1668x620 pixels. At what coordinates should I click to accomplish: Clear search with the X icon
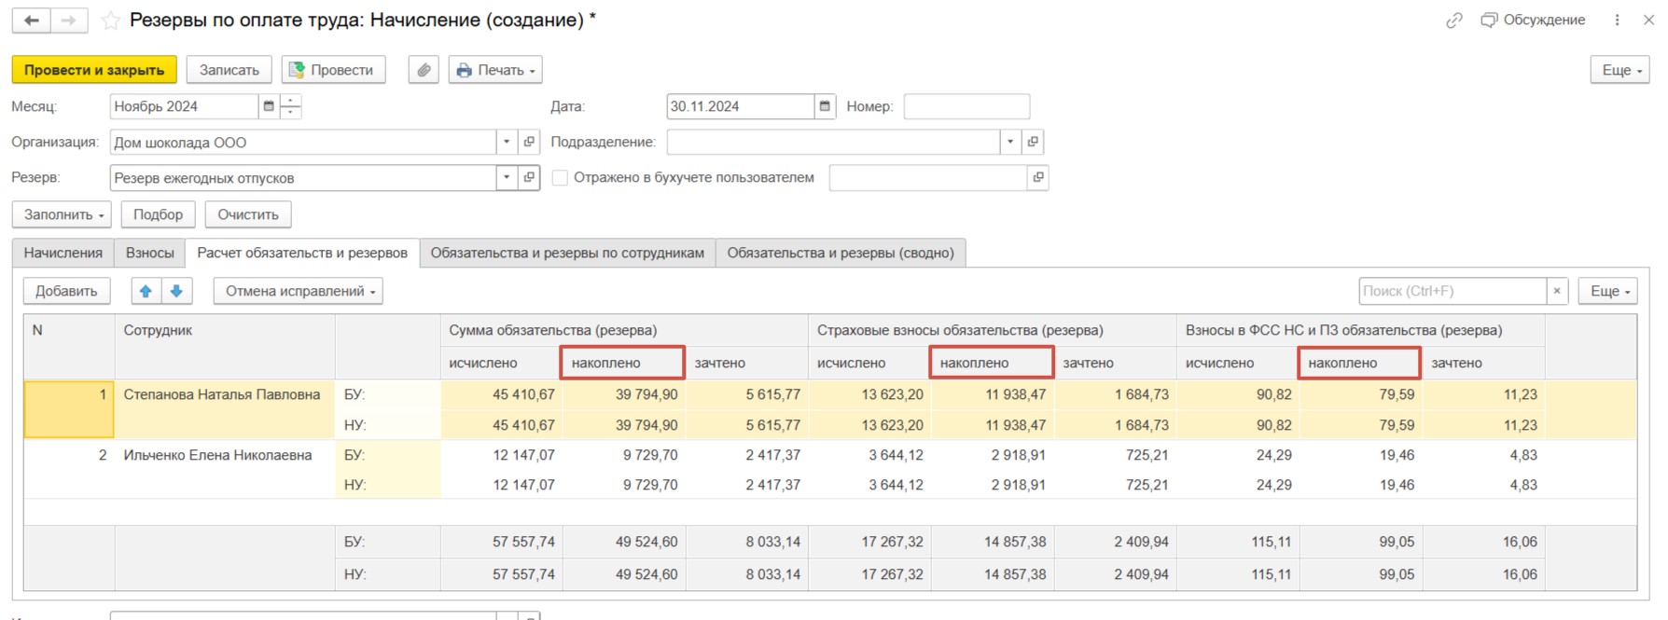click(x=1556, y=291)
